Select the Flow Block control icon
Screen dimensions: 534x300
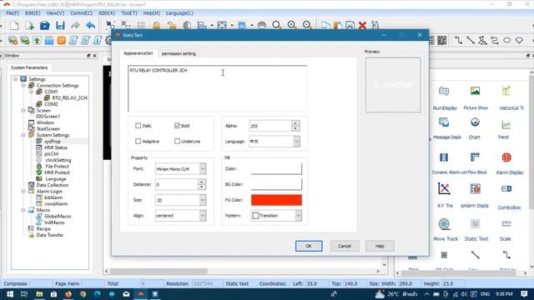point(475,157)
